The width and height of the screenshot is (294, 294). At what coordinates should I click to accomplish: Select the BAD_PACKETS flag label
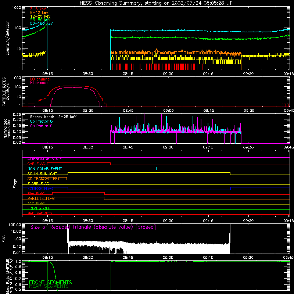tap(40, 214)
